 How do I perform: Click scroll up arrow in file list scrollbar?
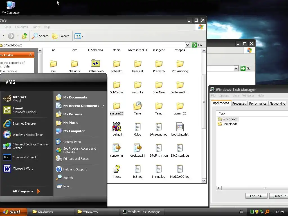click(204, 51)
